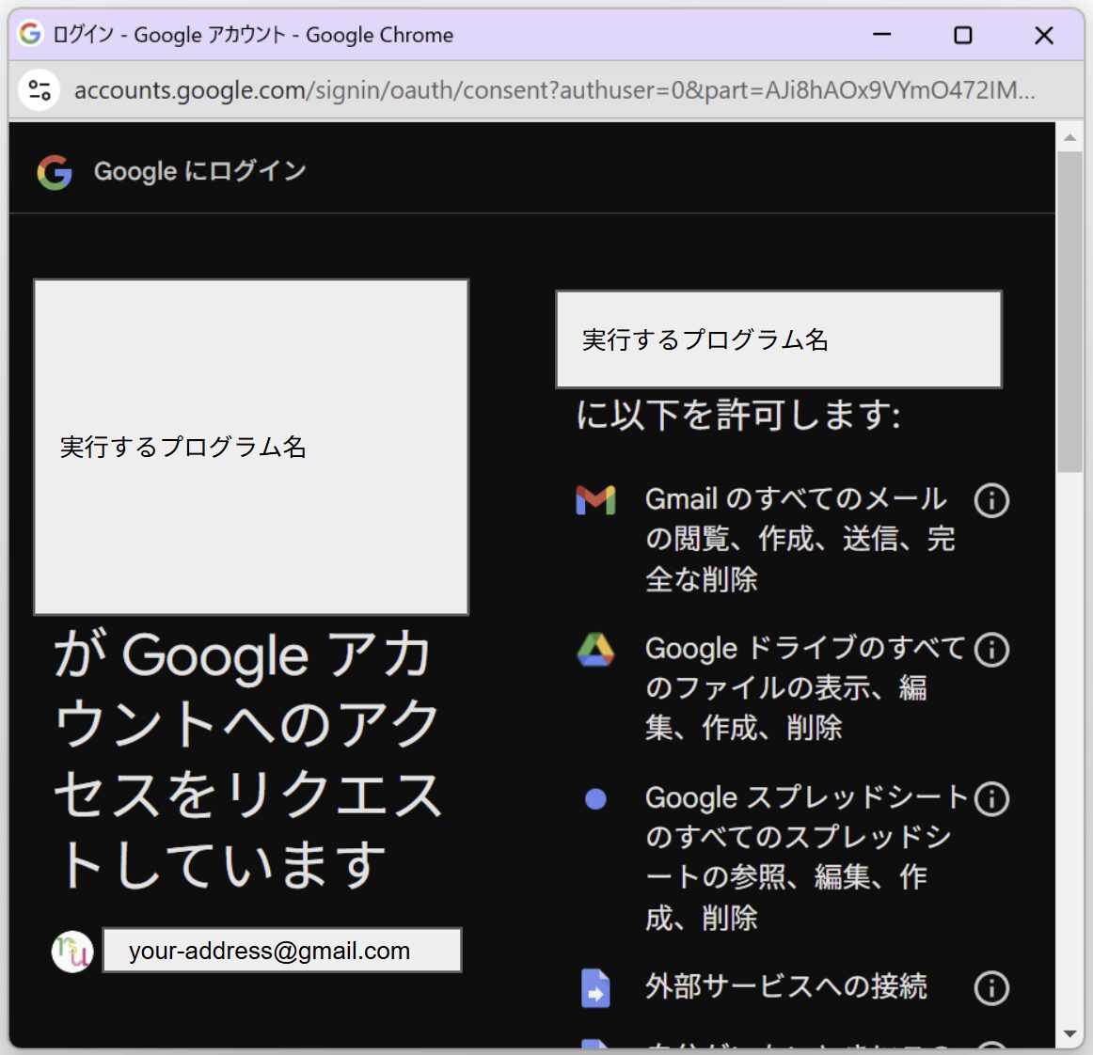Image resolution: width=1093 pixels, height=1055 pixels.
Task: Select the your-address@gmail.com account
Action: [281, 950]
